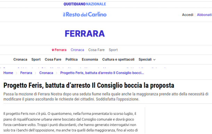Select Cosa Fare in the local navigation row
This screenshot has width=212, height=134.
point(96,50)
